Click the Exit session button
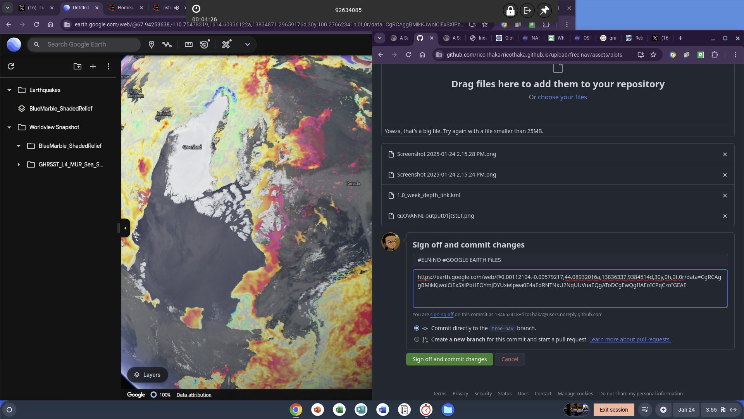744x419 pixels. (614, 410)
